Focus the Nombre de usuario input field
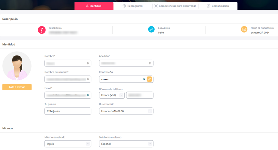This screenshot has height=150, width=278. pos(68,79)
